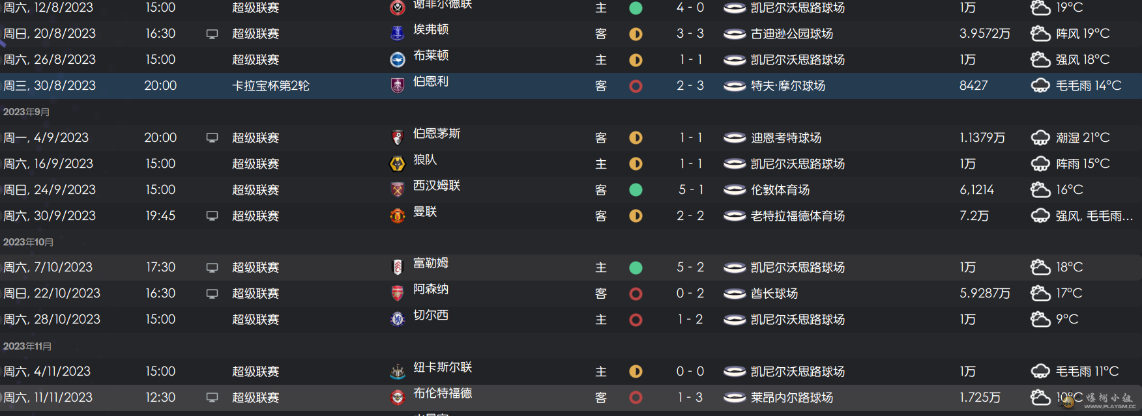Open the 伯恩茅斯 team link
This screenshot has width=1142, height=416.
[437, 133]
